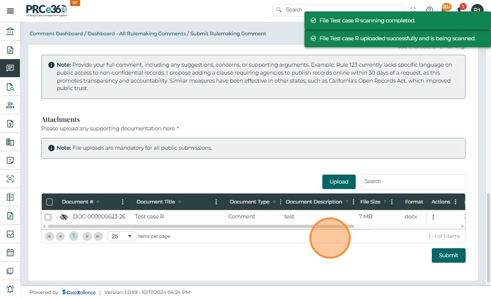Click the '7 MB' file size cell

[x=366, y=216]
